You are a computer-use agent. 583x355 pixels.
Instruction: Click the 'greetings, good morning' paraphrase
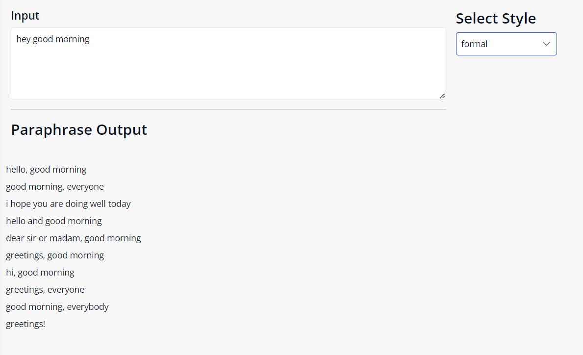coord(55,255)
